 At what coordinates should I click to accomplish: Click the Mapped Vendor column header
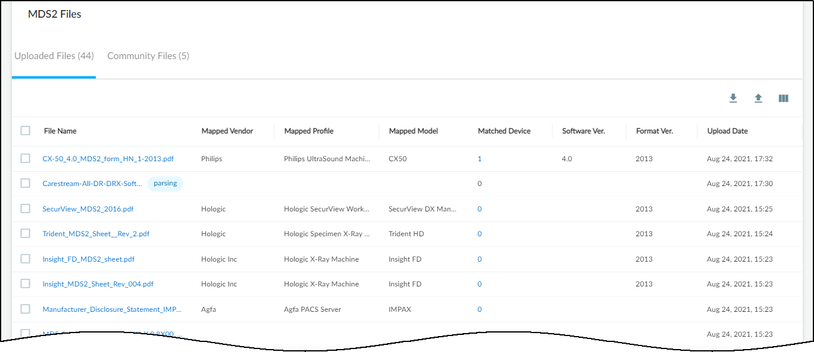[227, 131]
